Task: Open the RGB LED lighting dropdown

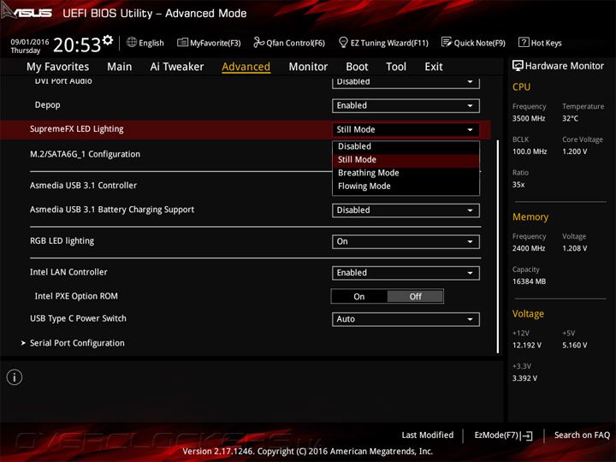Action: [x=406, y=242]
